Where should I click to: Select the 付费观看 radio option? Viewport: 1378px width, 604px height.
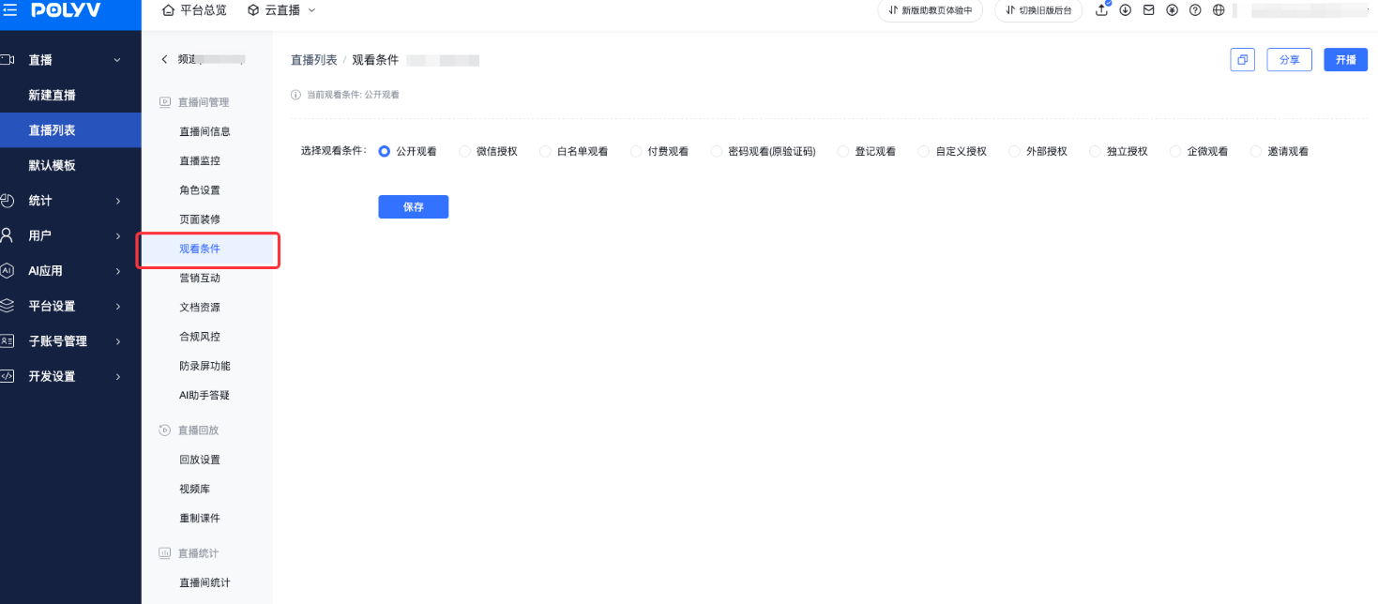click(x=636, y=151)
